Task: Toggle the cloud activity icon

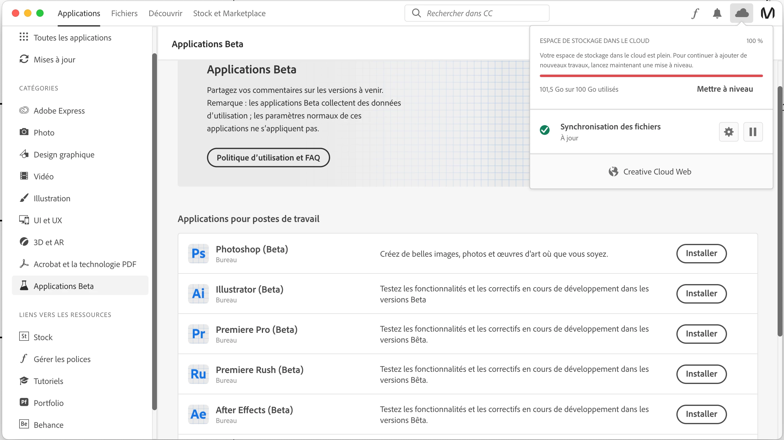Action: [x=741, y=13]
